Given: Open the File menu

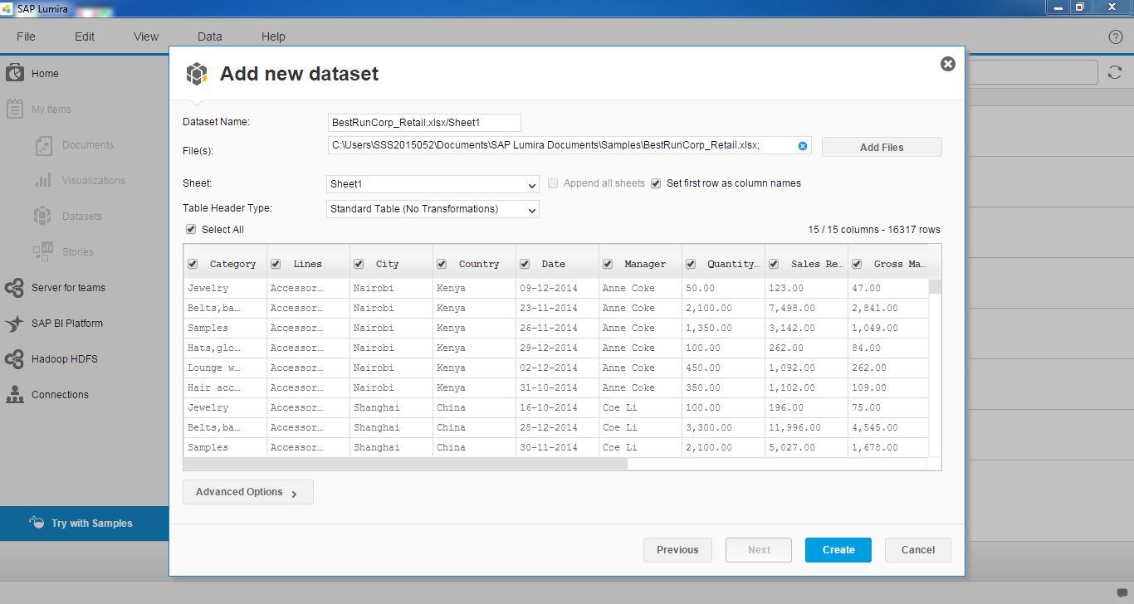Looking at the screenshot, I should coord(26,37).
